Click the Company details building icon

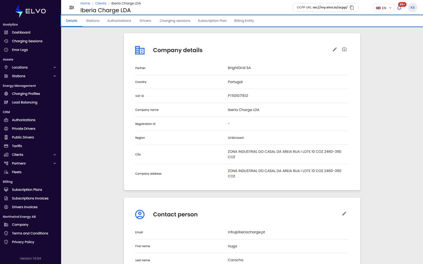click(x=140, y=50)
